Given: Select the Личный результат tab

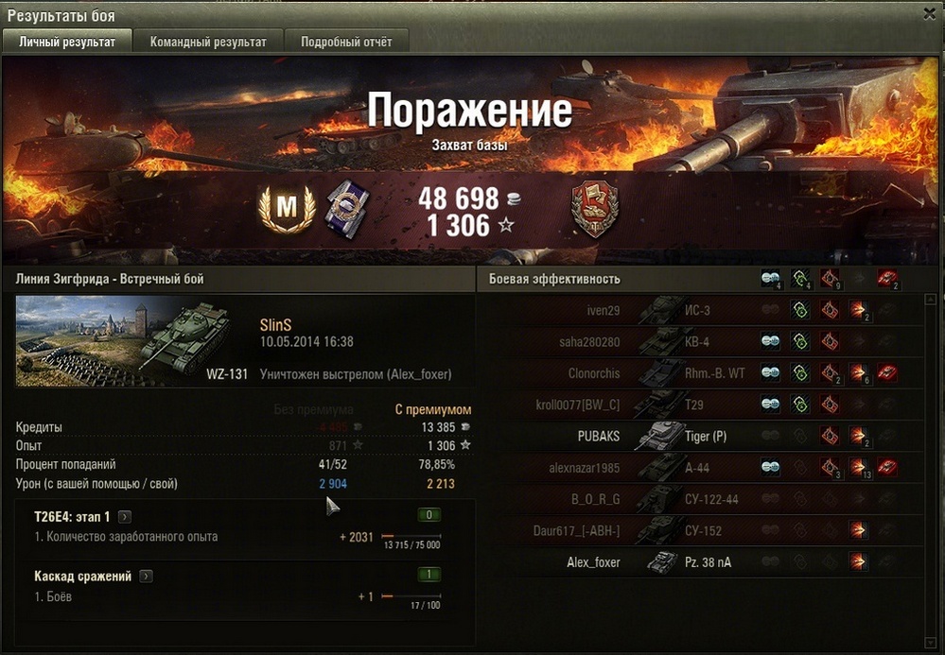Looking at the screenshot, I should click(67, 42).
